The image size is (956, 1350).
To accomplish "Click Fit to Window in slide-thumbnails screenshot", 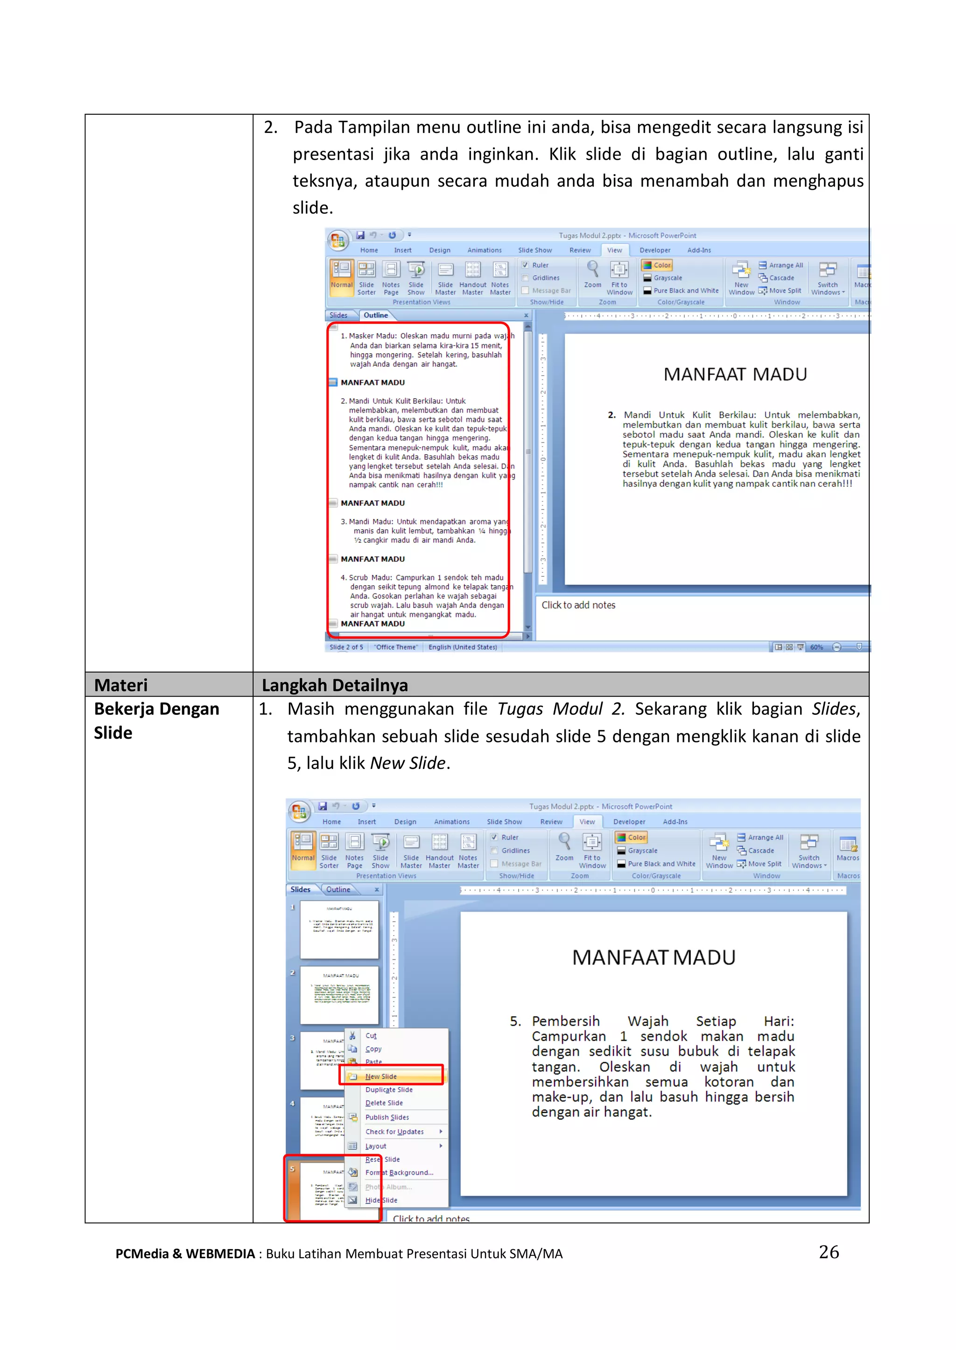I will pyautogui.click(x=592, y=850).
